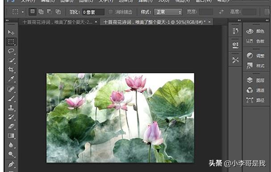This screenshot has height=172, width=271.
Task: Select the Blur tool
Action: (x=11, y=145)
